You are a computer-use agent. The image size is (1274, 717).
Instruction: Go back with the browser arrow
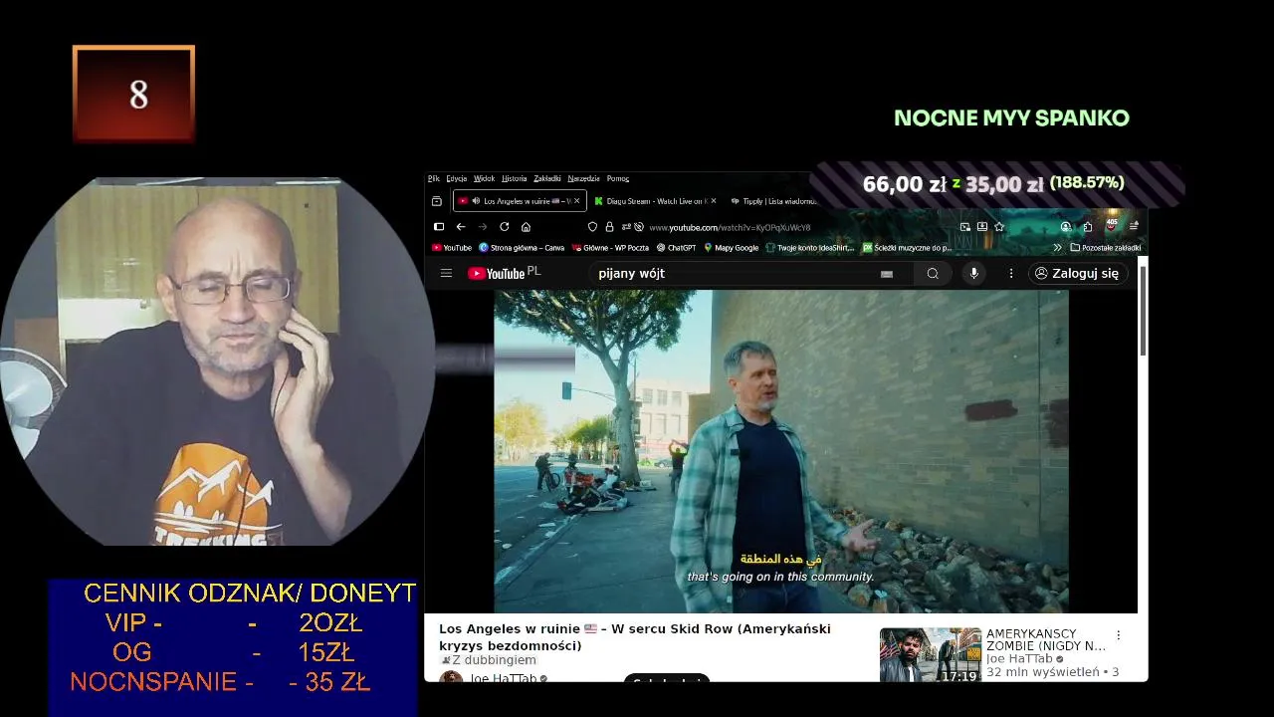click(461, 227)
